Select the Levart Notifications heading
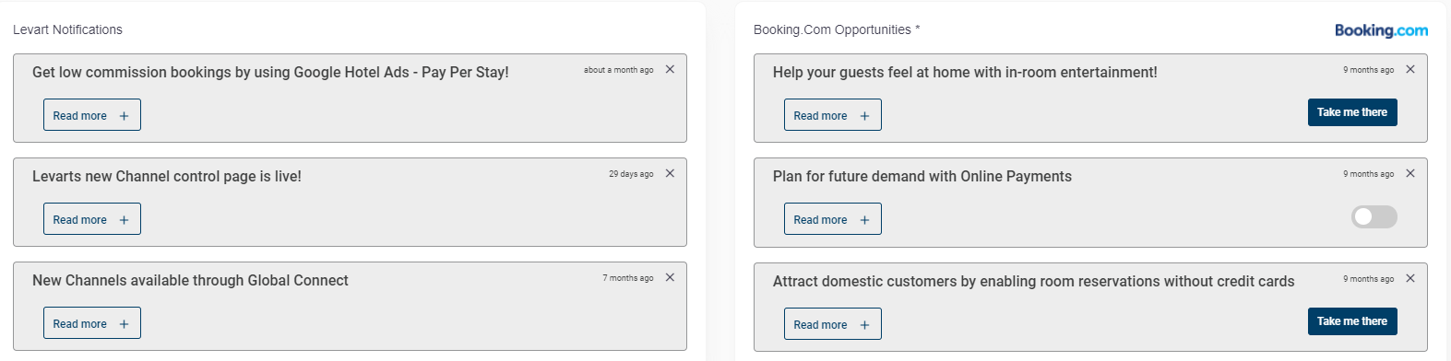Viewport: 1451px width, 361px height. [x=67, y=29]
